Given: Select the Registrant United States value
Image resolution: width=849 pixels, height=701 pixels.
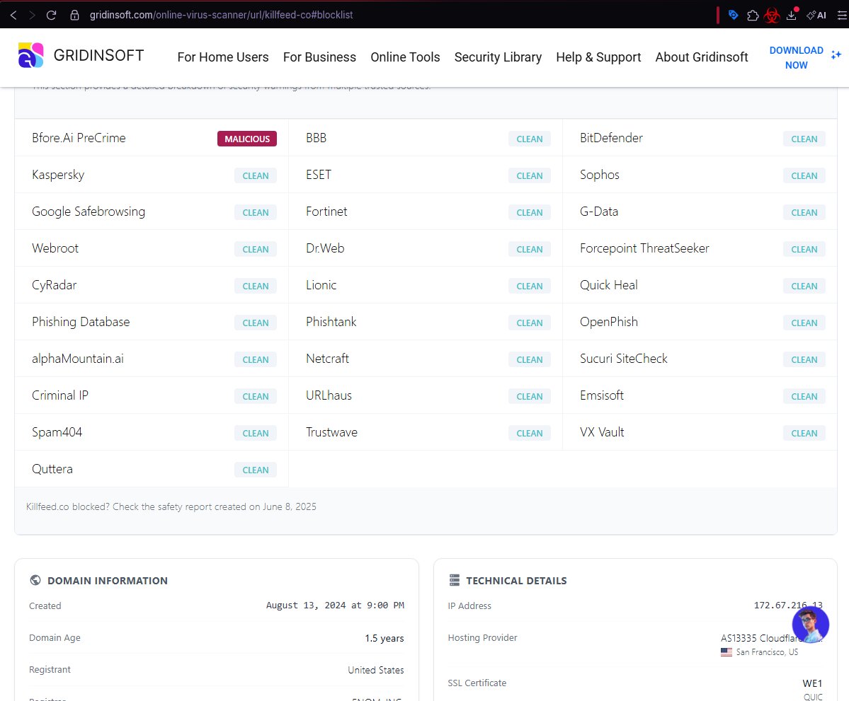Looking at the screenshot, I should [376, 670].
